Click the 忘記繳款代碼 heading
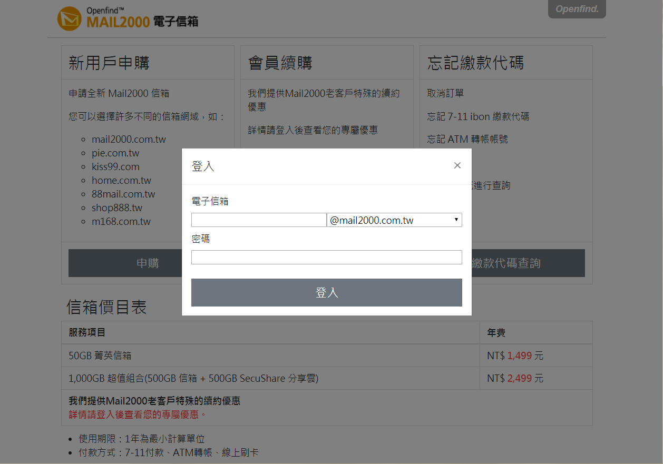The height and width of the screenshot is (464, 663). pyautogui.click(x=475, y=63)
